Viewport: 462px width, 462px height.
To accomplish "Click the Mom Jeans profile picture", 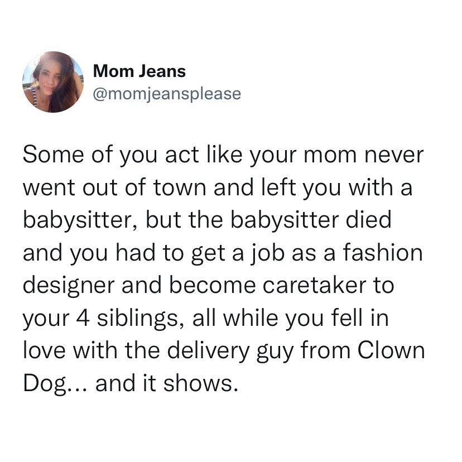I will tap(53, 82).
